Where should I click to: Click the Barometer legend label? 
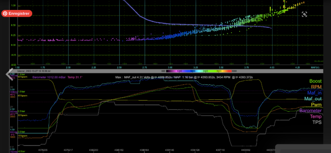(x=311, y=110)
